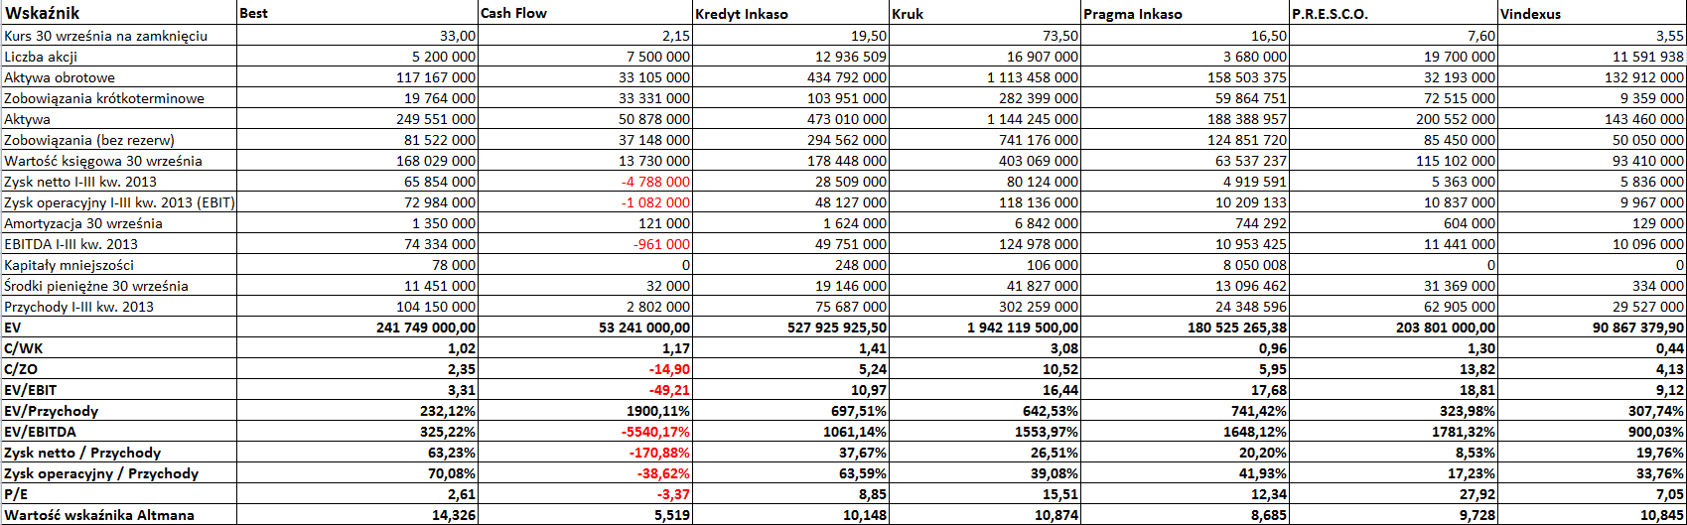The width and height of the screenshot is (1687, 525).
Task: Click red EV/EBITDA value '-5540,17%'
Action: pyautogui.click(x=655, y=432)
